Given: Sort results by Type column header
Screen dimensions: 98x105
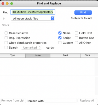Looking at the screenshot, I should [x=13, y=55].
